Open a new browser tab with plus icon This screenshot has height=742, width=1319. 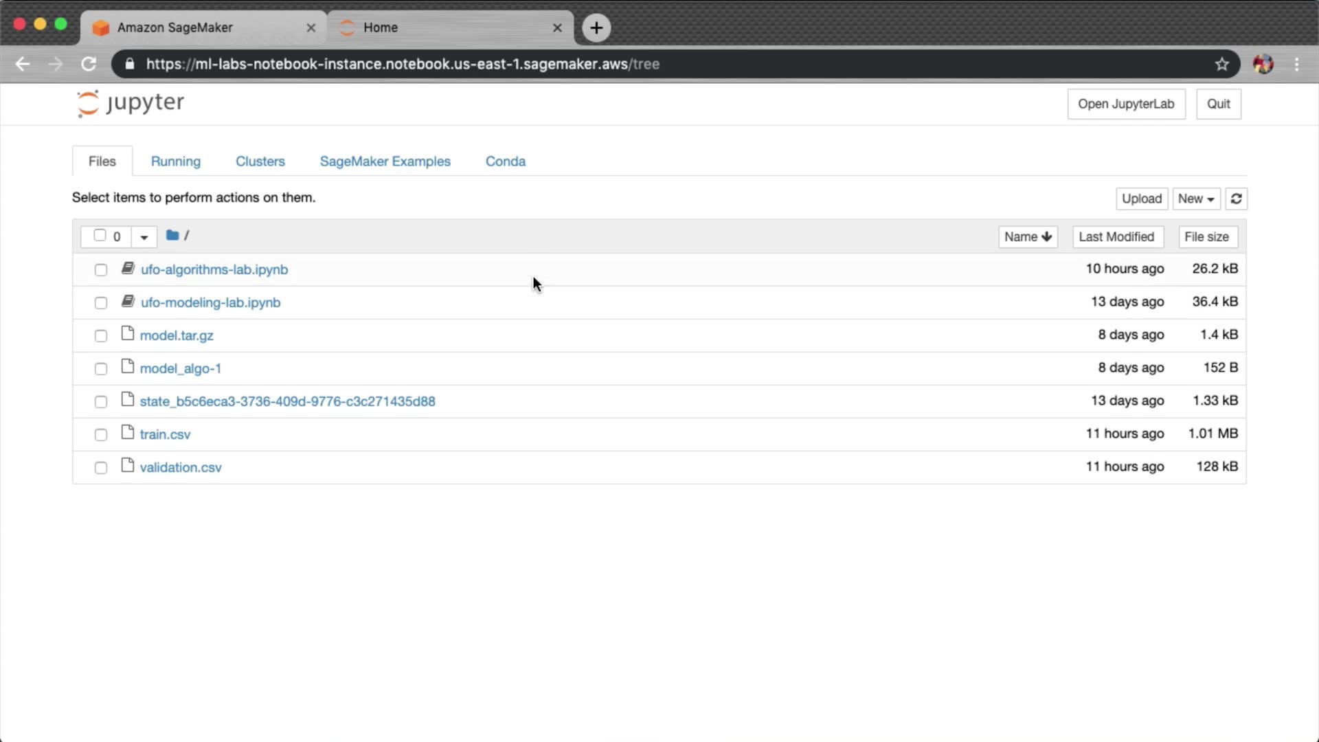click(596, 27)
